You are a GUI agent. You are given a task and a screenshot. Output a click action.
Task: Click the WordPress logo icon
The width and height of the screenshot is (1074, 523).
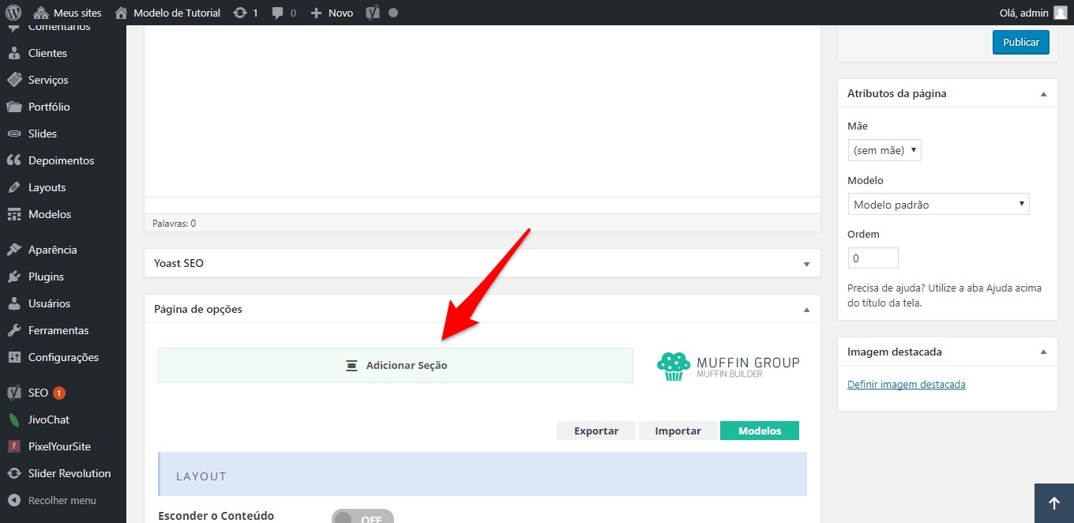tap(13, 13)
